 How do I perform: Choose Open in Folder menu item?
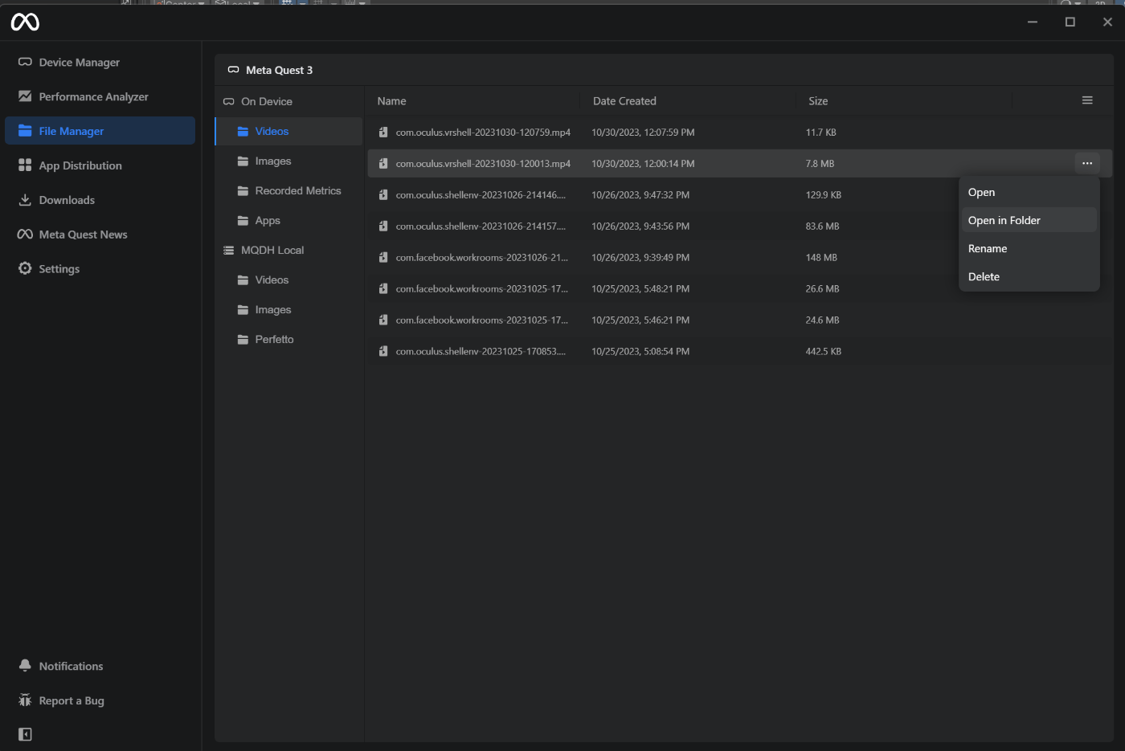coord(1029,220)
